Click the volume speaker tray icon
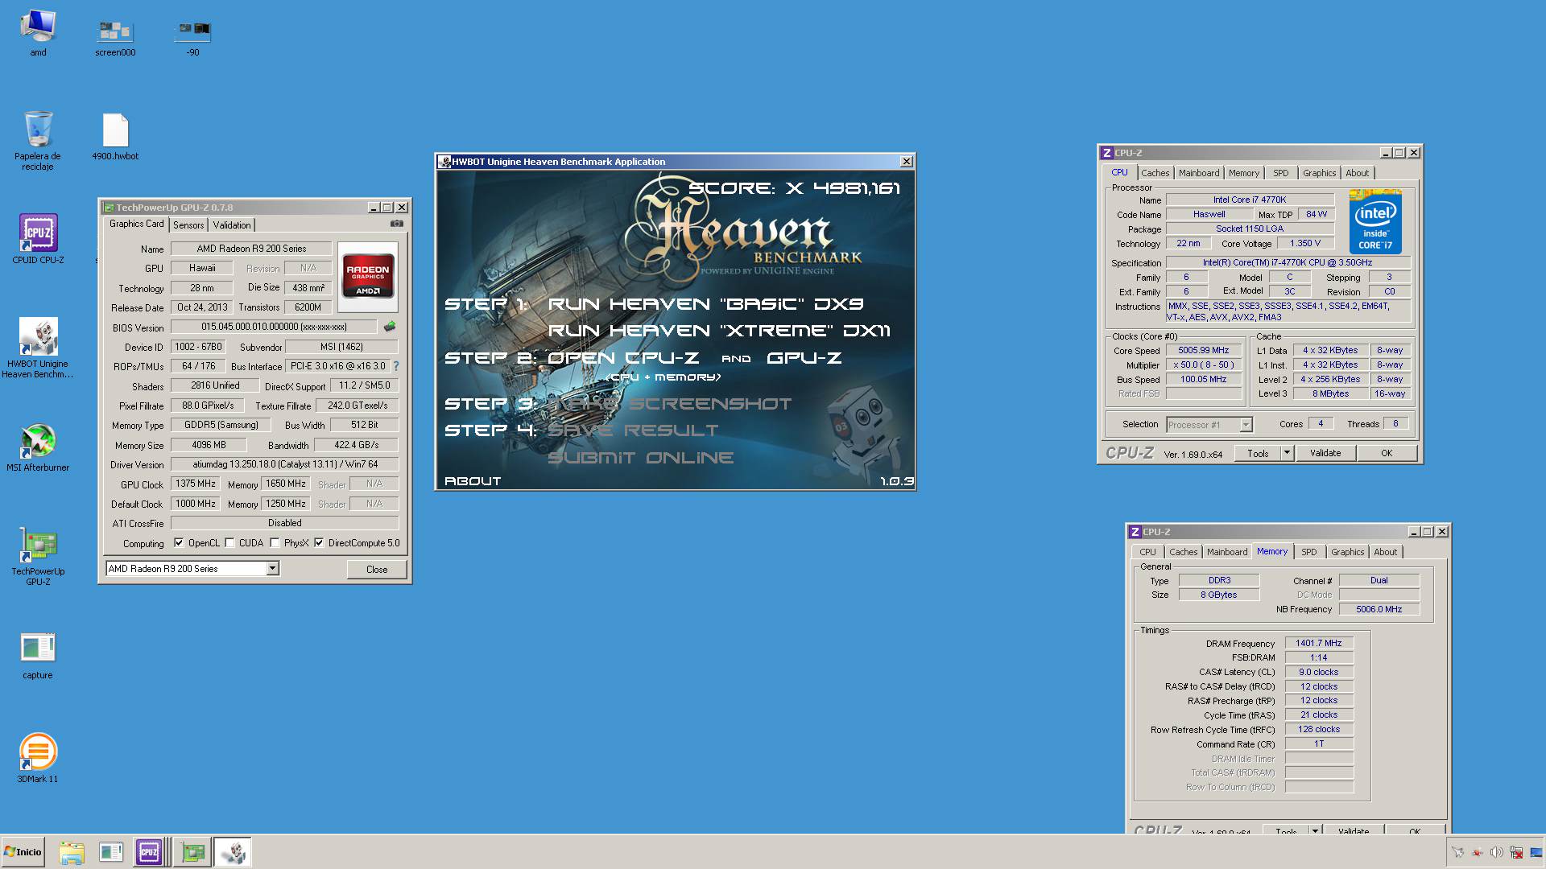Screen dimensions: 1546x869 (x=1496, y=852)
